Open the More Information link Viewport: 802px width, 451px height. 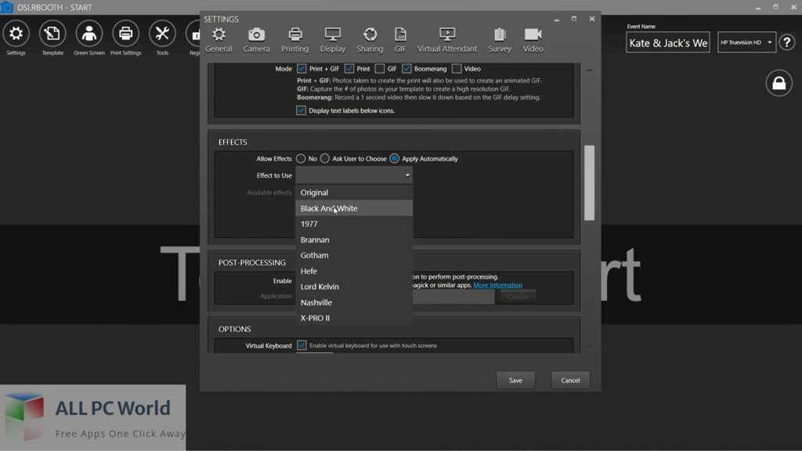[497, 285]
